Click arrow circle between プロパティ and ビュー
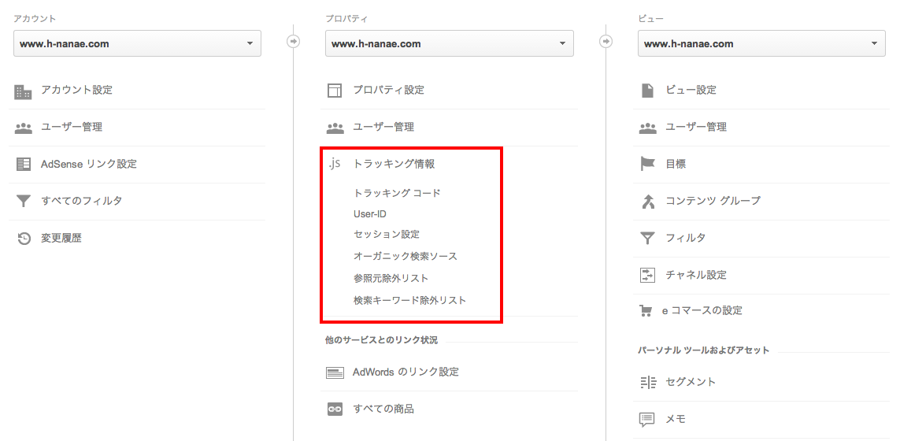Viewport: 900px width, 441px height. click(606, 41)
